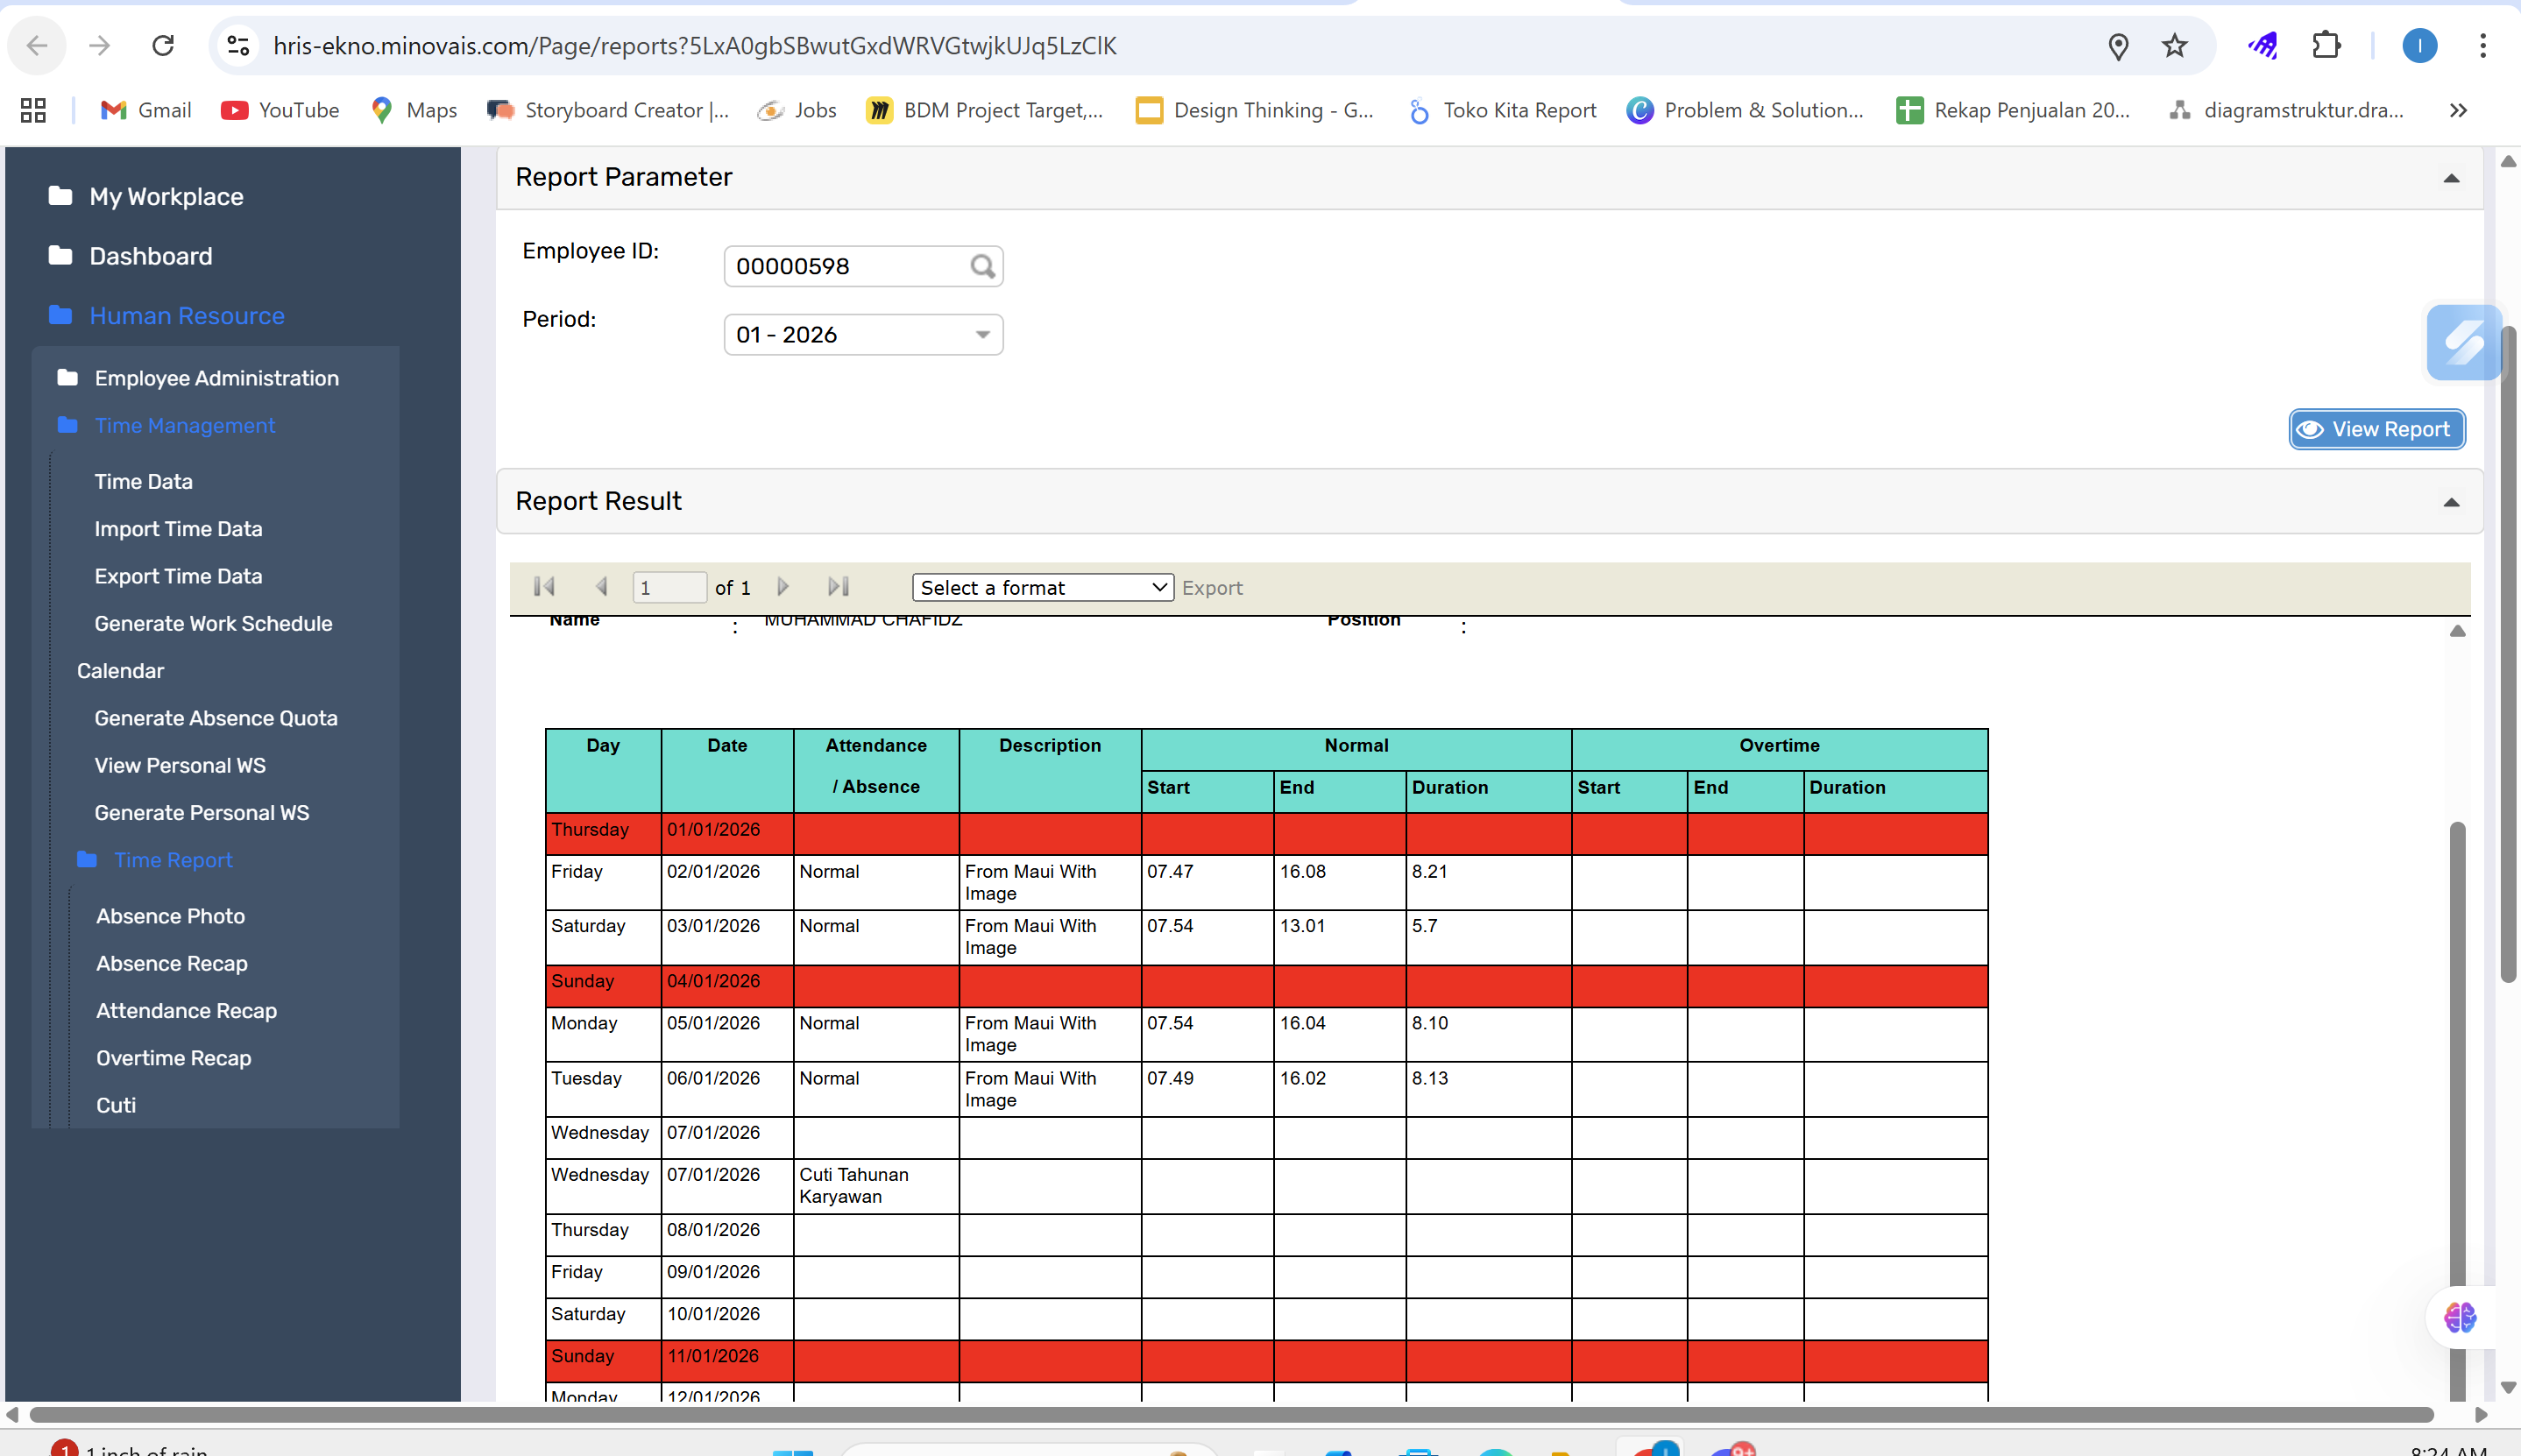The width and height of the screenshot is (2521, 1456).
Task: Open the Select a format dropdown
Action: click(x=1042, y=588)
